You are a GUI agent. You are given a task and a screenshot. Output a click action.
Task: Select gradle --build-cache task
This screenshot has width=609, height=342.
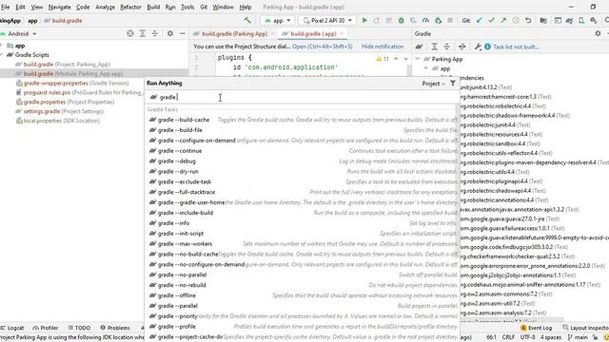click(303, 120)
